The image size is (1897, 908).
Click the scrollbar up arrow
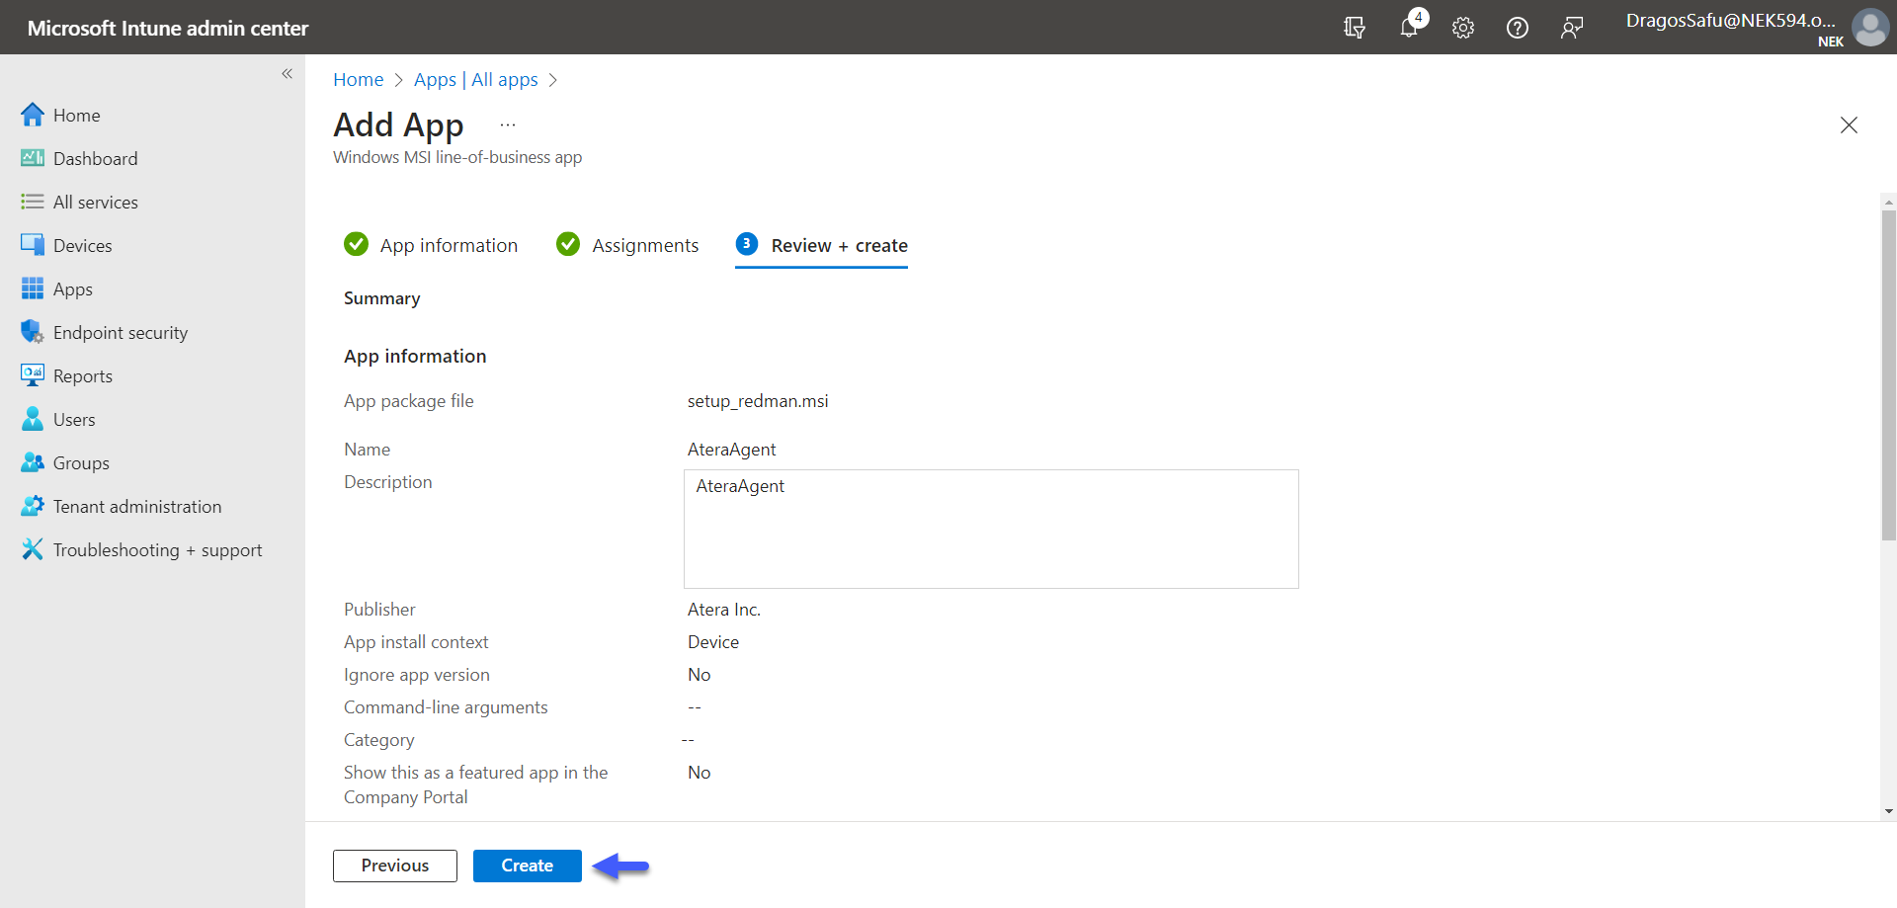1888,202
